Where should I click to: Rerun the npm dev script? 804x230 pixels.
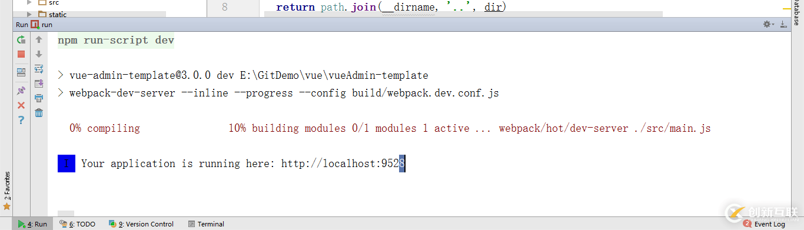21,40
